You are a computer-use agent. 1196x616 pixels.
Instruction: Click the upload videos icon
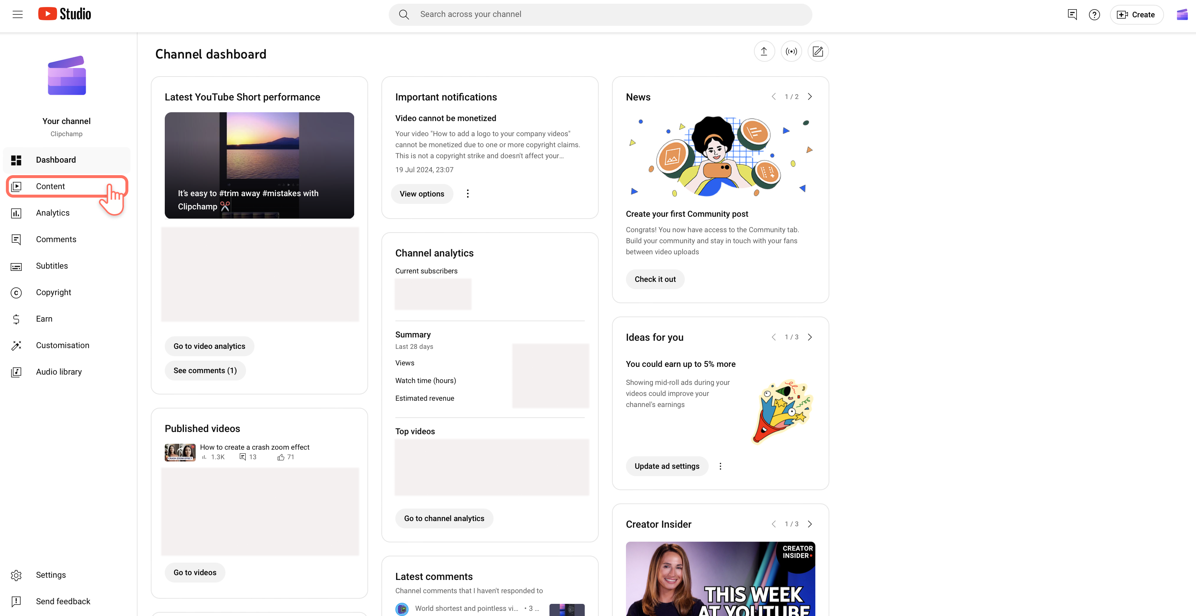[x=764, y=51]
